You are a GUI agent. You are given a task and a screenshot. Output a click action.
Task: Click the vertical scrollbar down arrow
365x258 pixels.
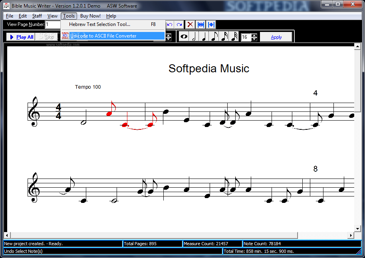click(357, 228)
